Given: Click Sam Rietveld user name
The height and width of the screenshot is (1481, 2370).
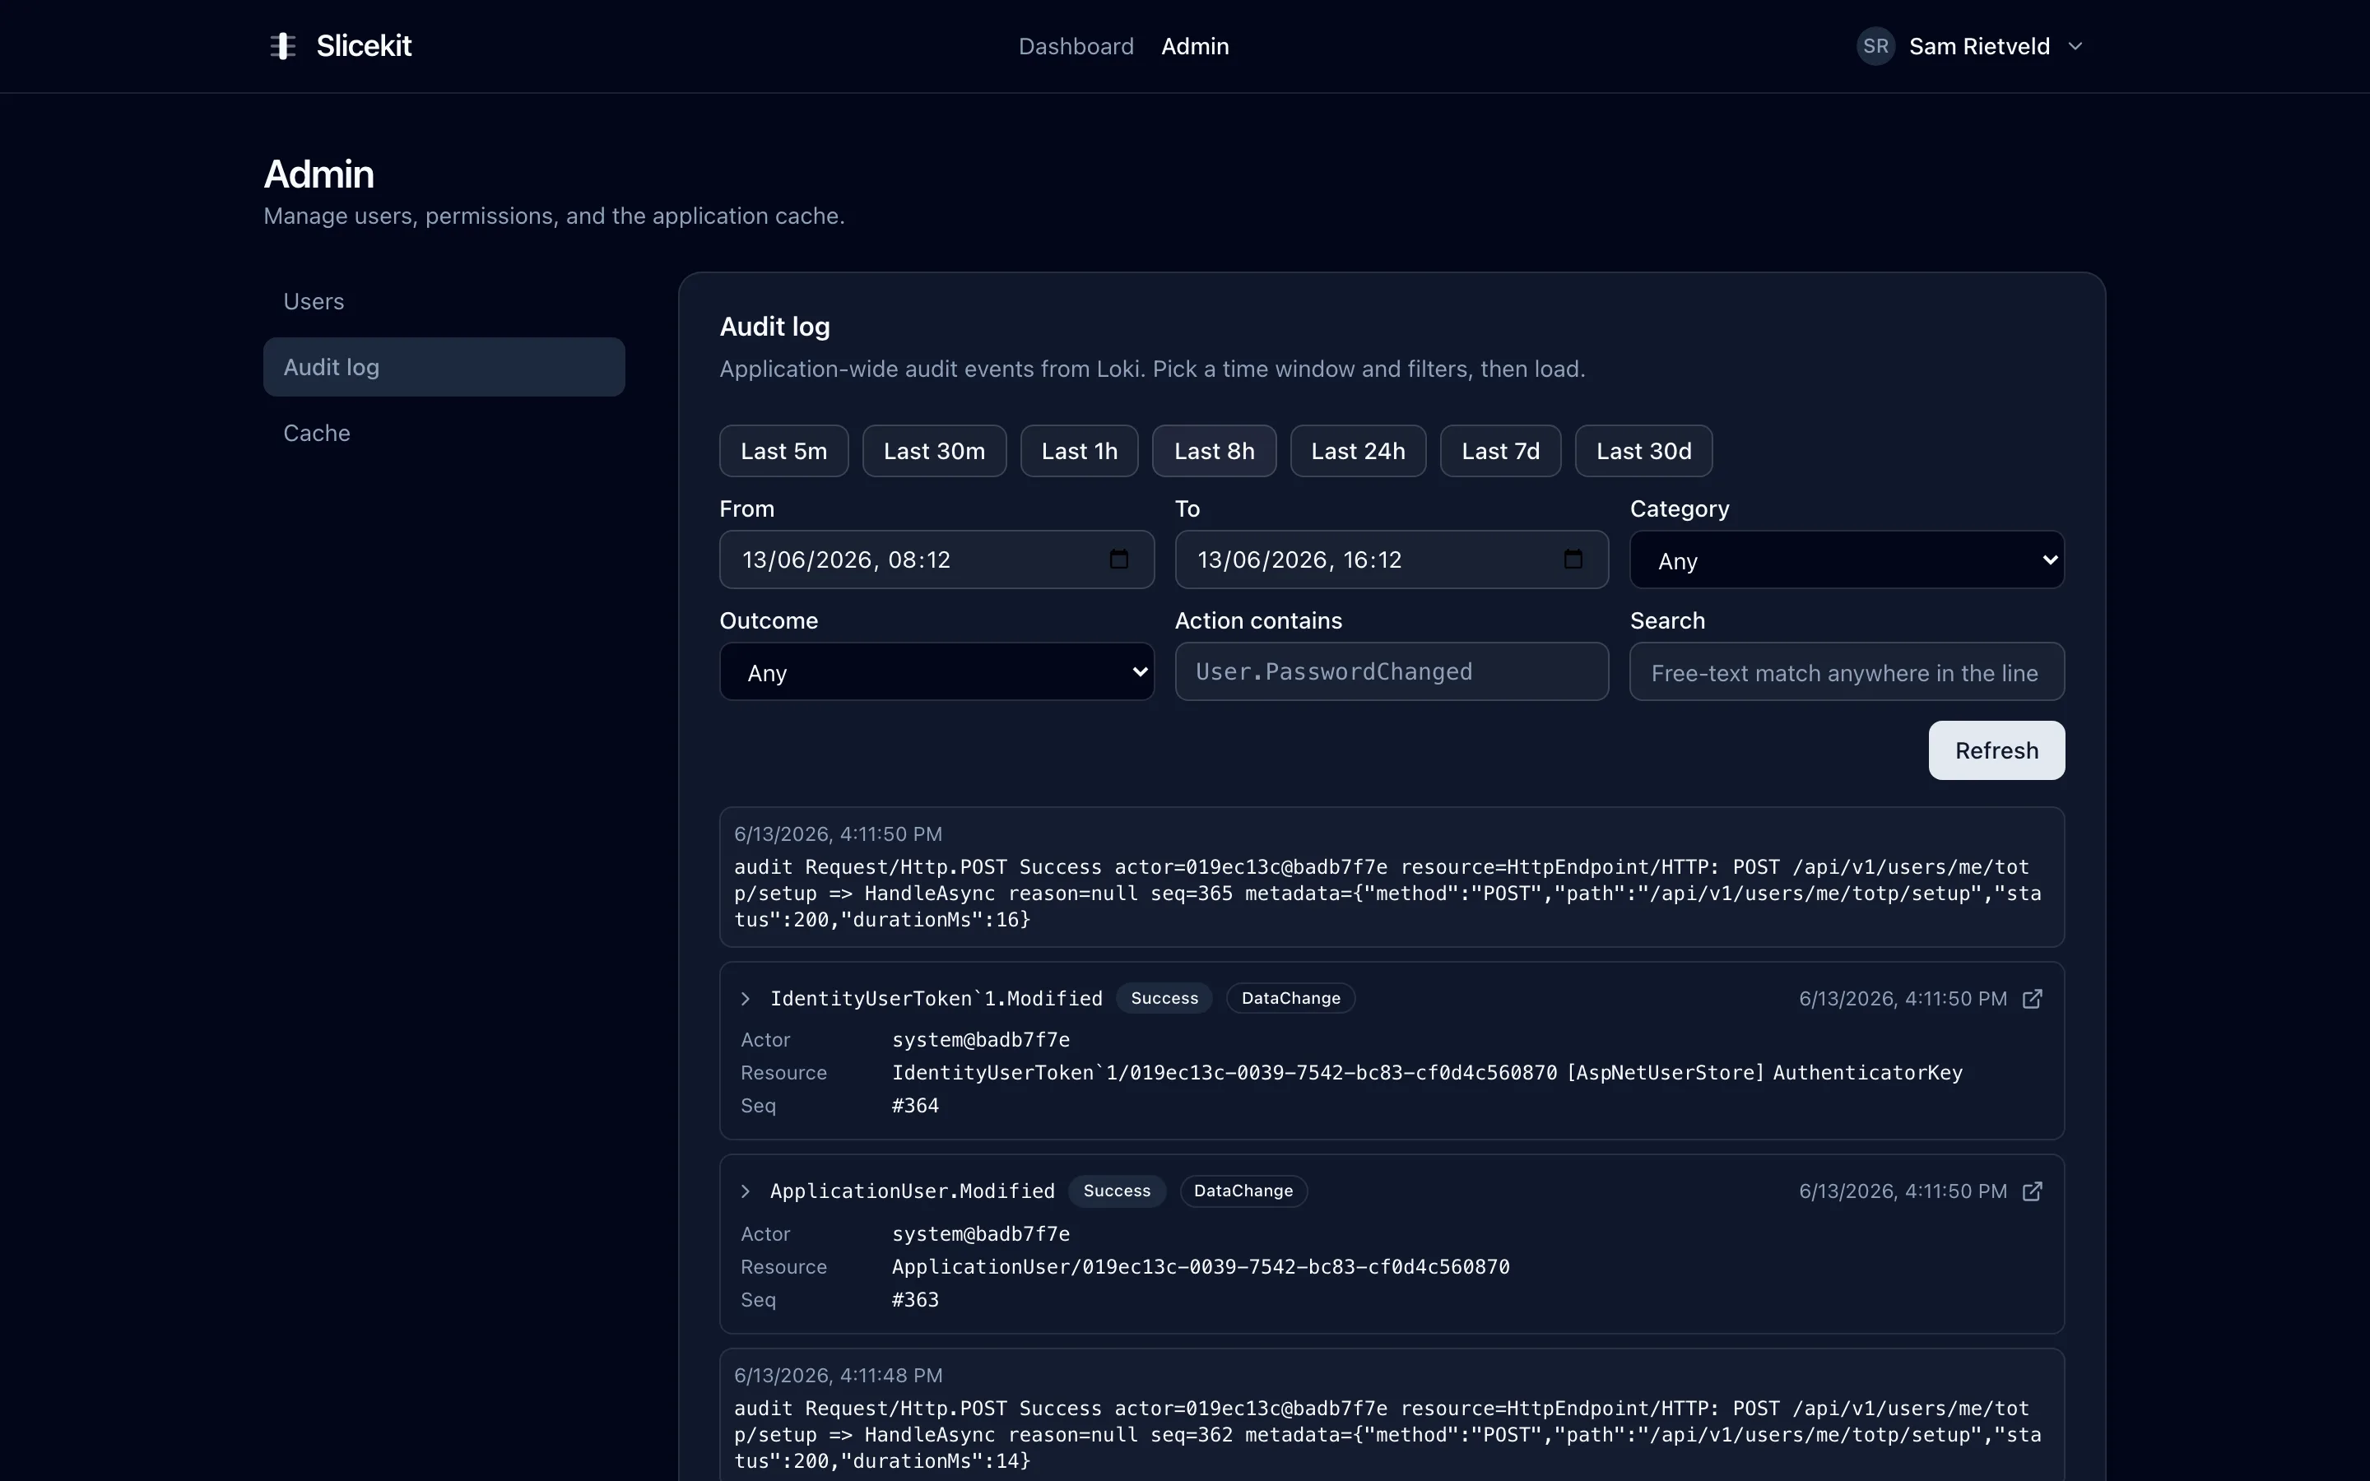Looking at the screenshot, I should pos(1979,46).
